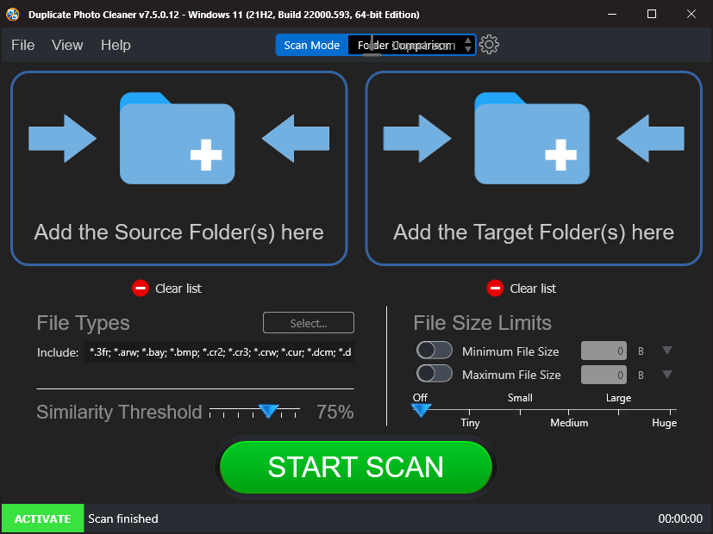Click the file size preset slider handle

point(421,411)
